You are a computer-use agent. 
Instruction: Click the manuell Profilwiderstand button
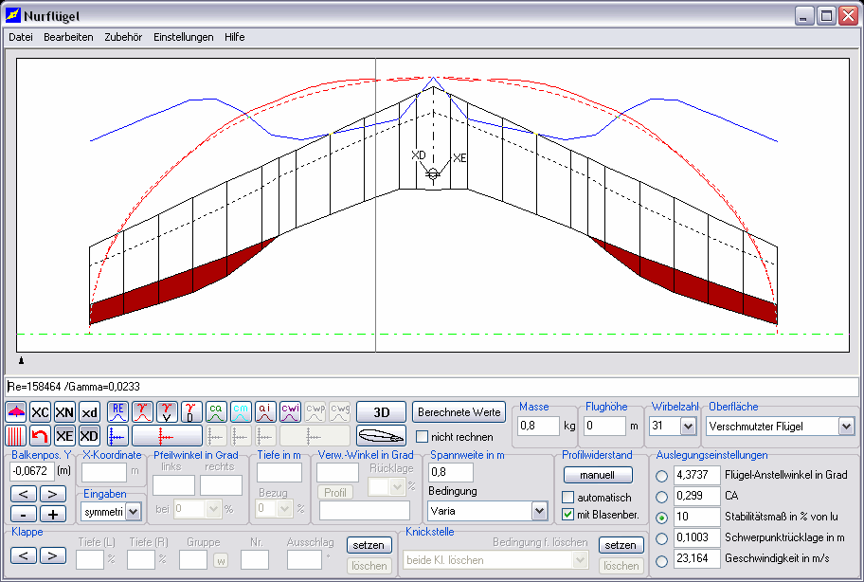pos(598,475)
